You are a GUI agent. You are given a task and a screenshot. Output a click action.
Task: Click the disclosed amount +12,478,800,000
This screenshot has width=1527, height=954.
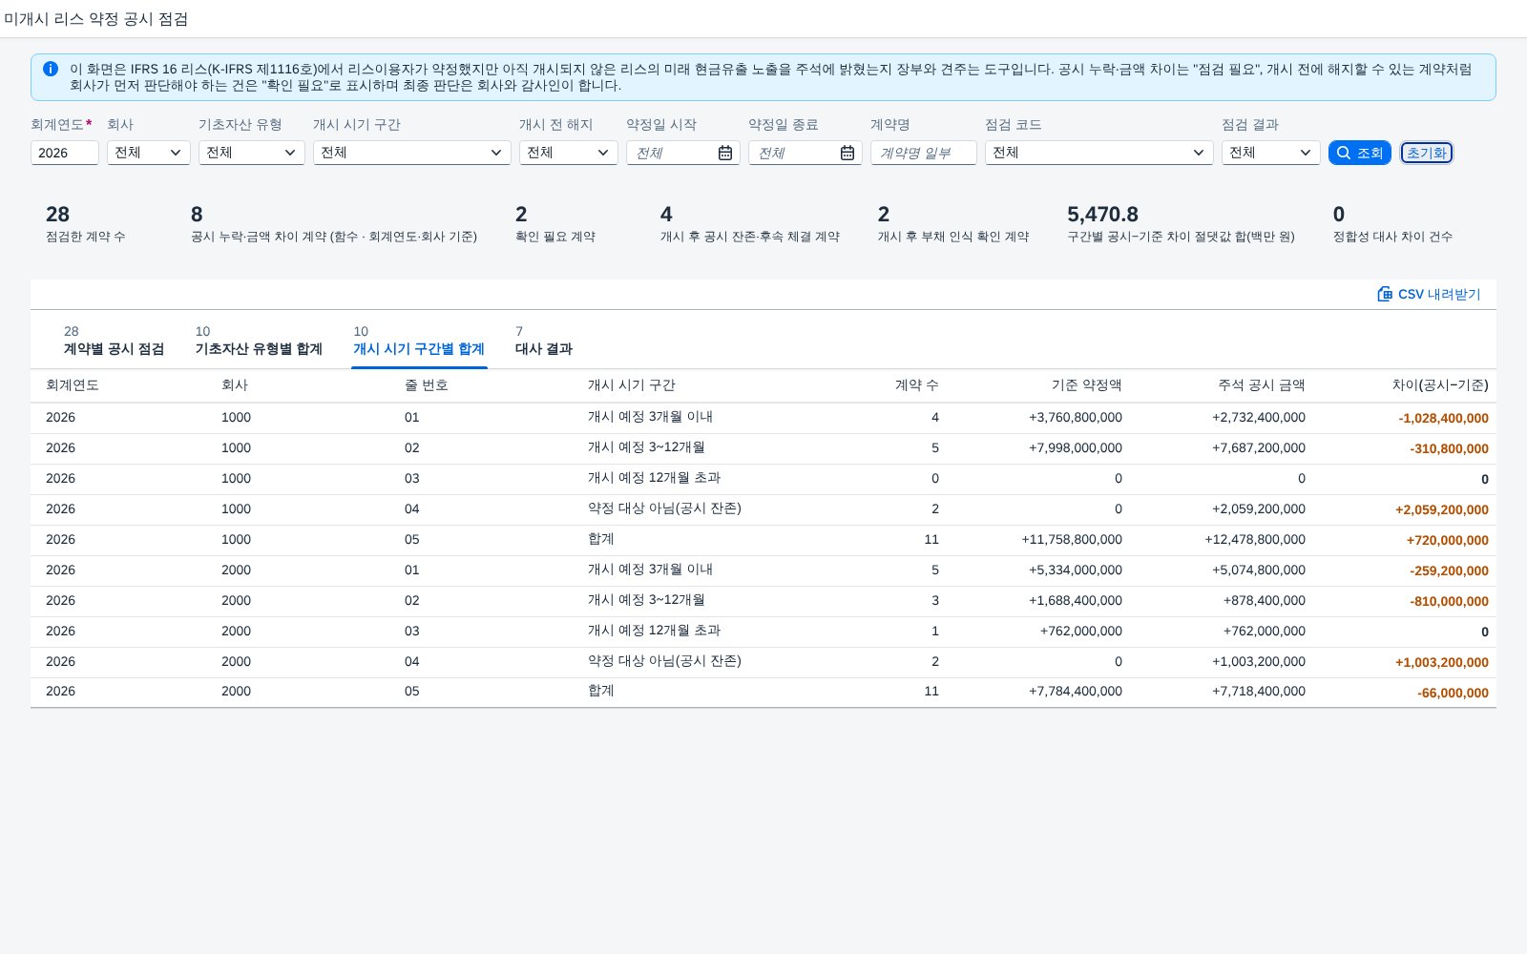pyautogui.click(x=1255, y=539)
